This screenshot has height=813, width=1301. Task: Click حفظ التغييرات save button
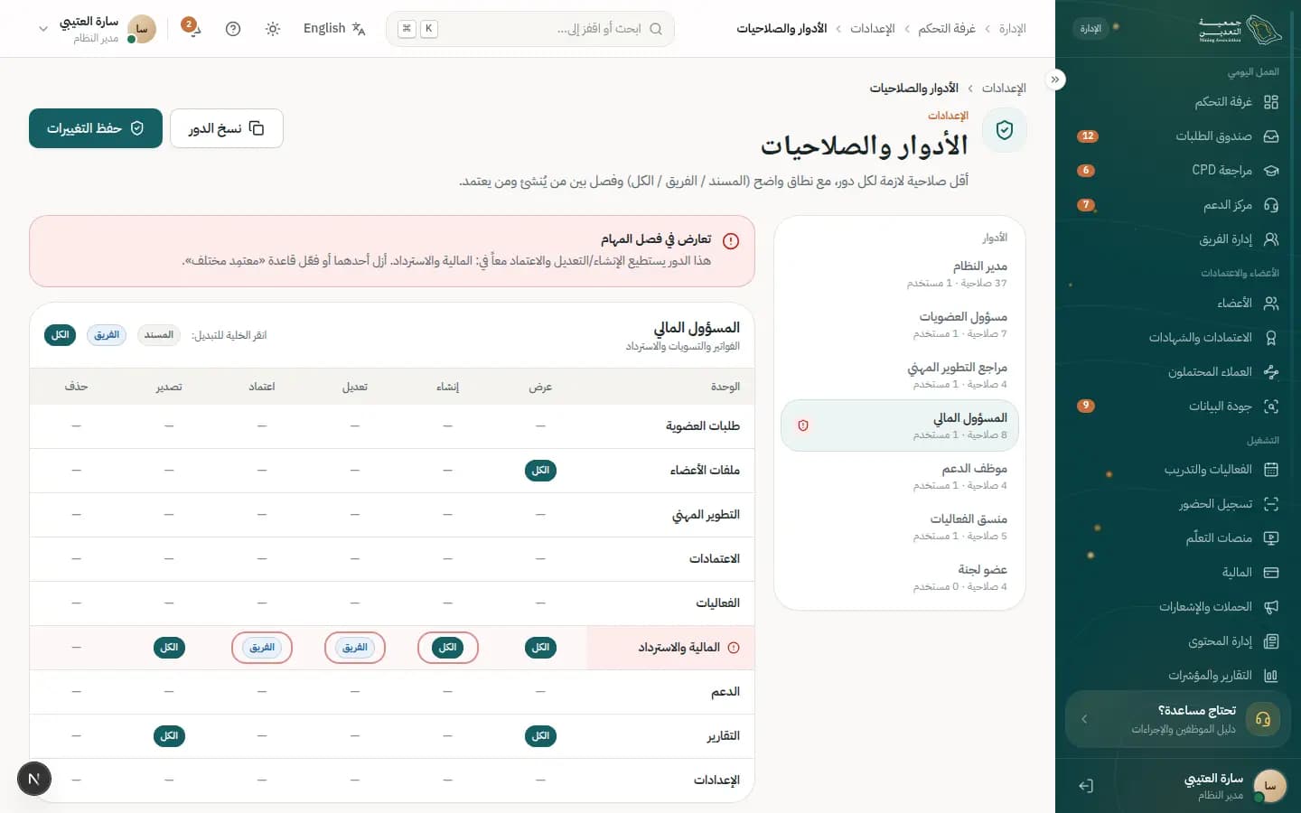tap(96, 128)
